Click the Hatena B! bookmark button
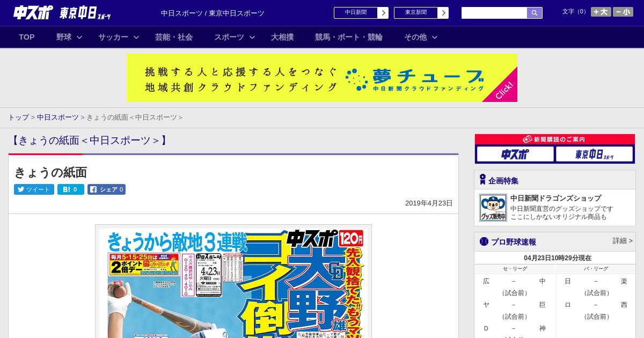This screenshot has height=338, width=644. tap(71, 189)
